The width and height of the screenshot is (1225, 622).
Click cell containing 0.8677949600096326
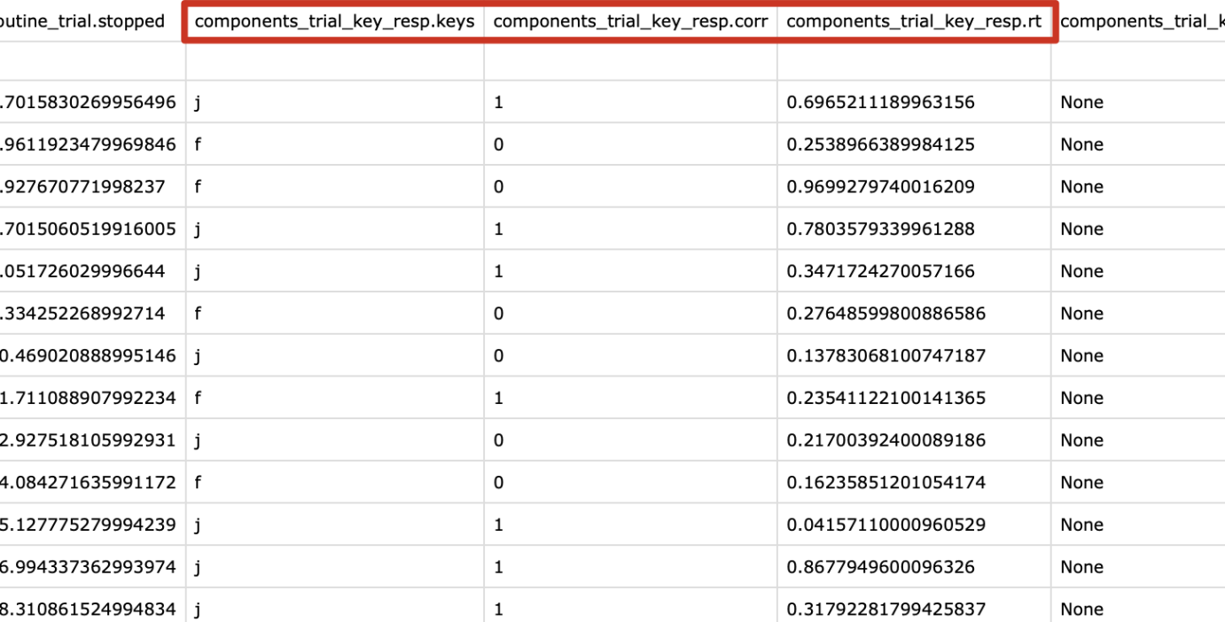click(914, 567)
